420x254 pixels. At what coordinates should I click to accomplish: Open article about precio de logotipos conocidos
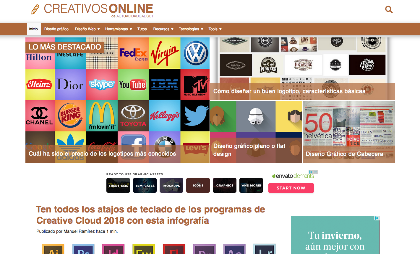click(102, 154)
